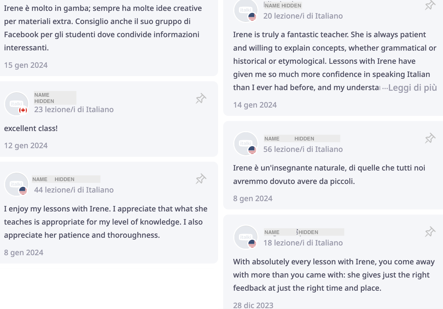
Task: Open avatar of reviewer with 56 lessons
Action: (246, 143)
